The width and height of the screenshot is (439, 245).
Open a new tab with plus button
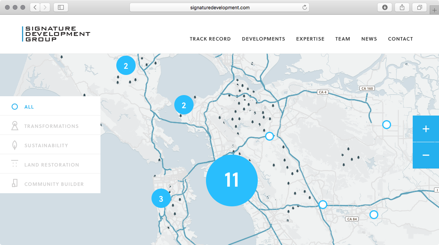click(x=434, y=10)
